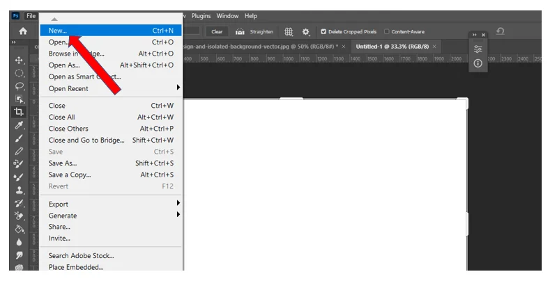The height and width of the screenshot is (297, 557).
Task: Switch to the background-vector.jpg tab
Action: [x=261, y=47]
